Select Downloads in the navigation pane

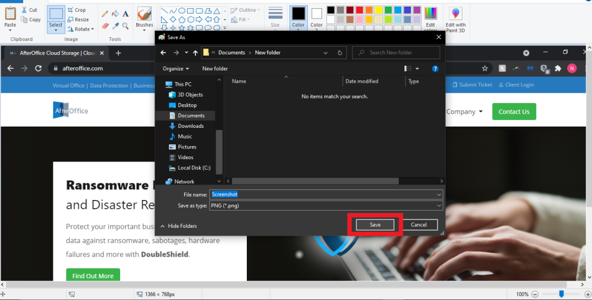coord(190,126)
